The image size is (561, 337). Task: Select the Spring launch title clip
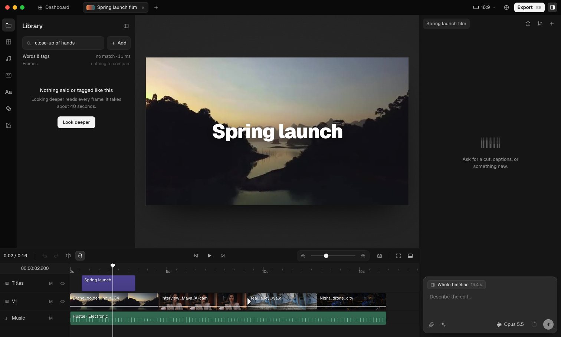pyautogui.click(x=108, y=283)
